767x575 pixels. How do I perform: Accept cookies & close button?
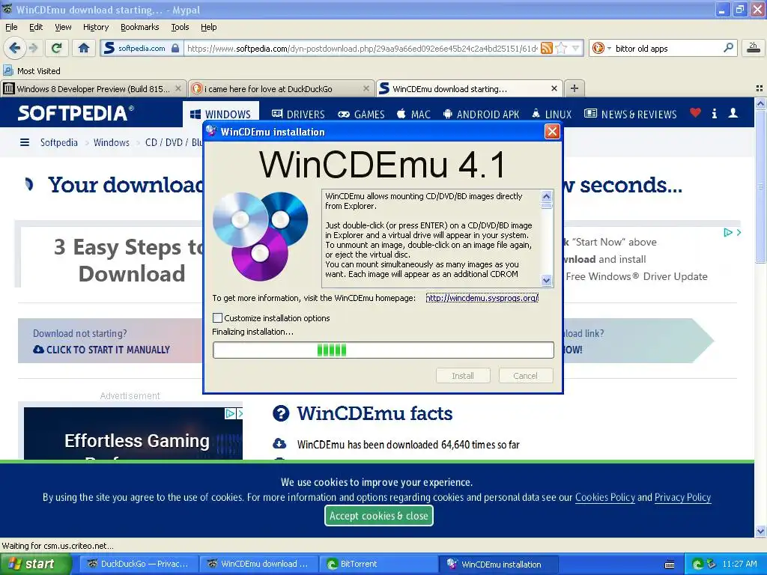pos(378,515)
